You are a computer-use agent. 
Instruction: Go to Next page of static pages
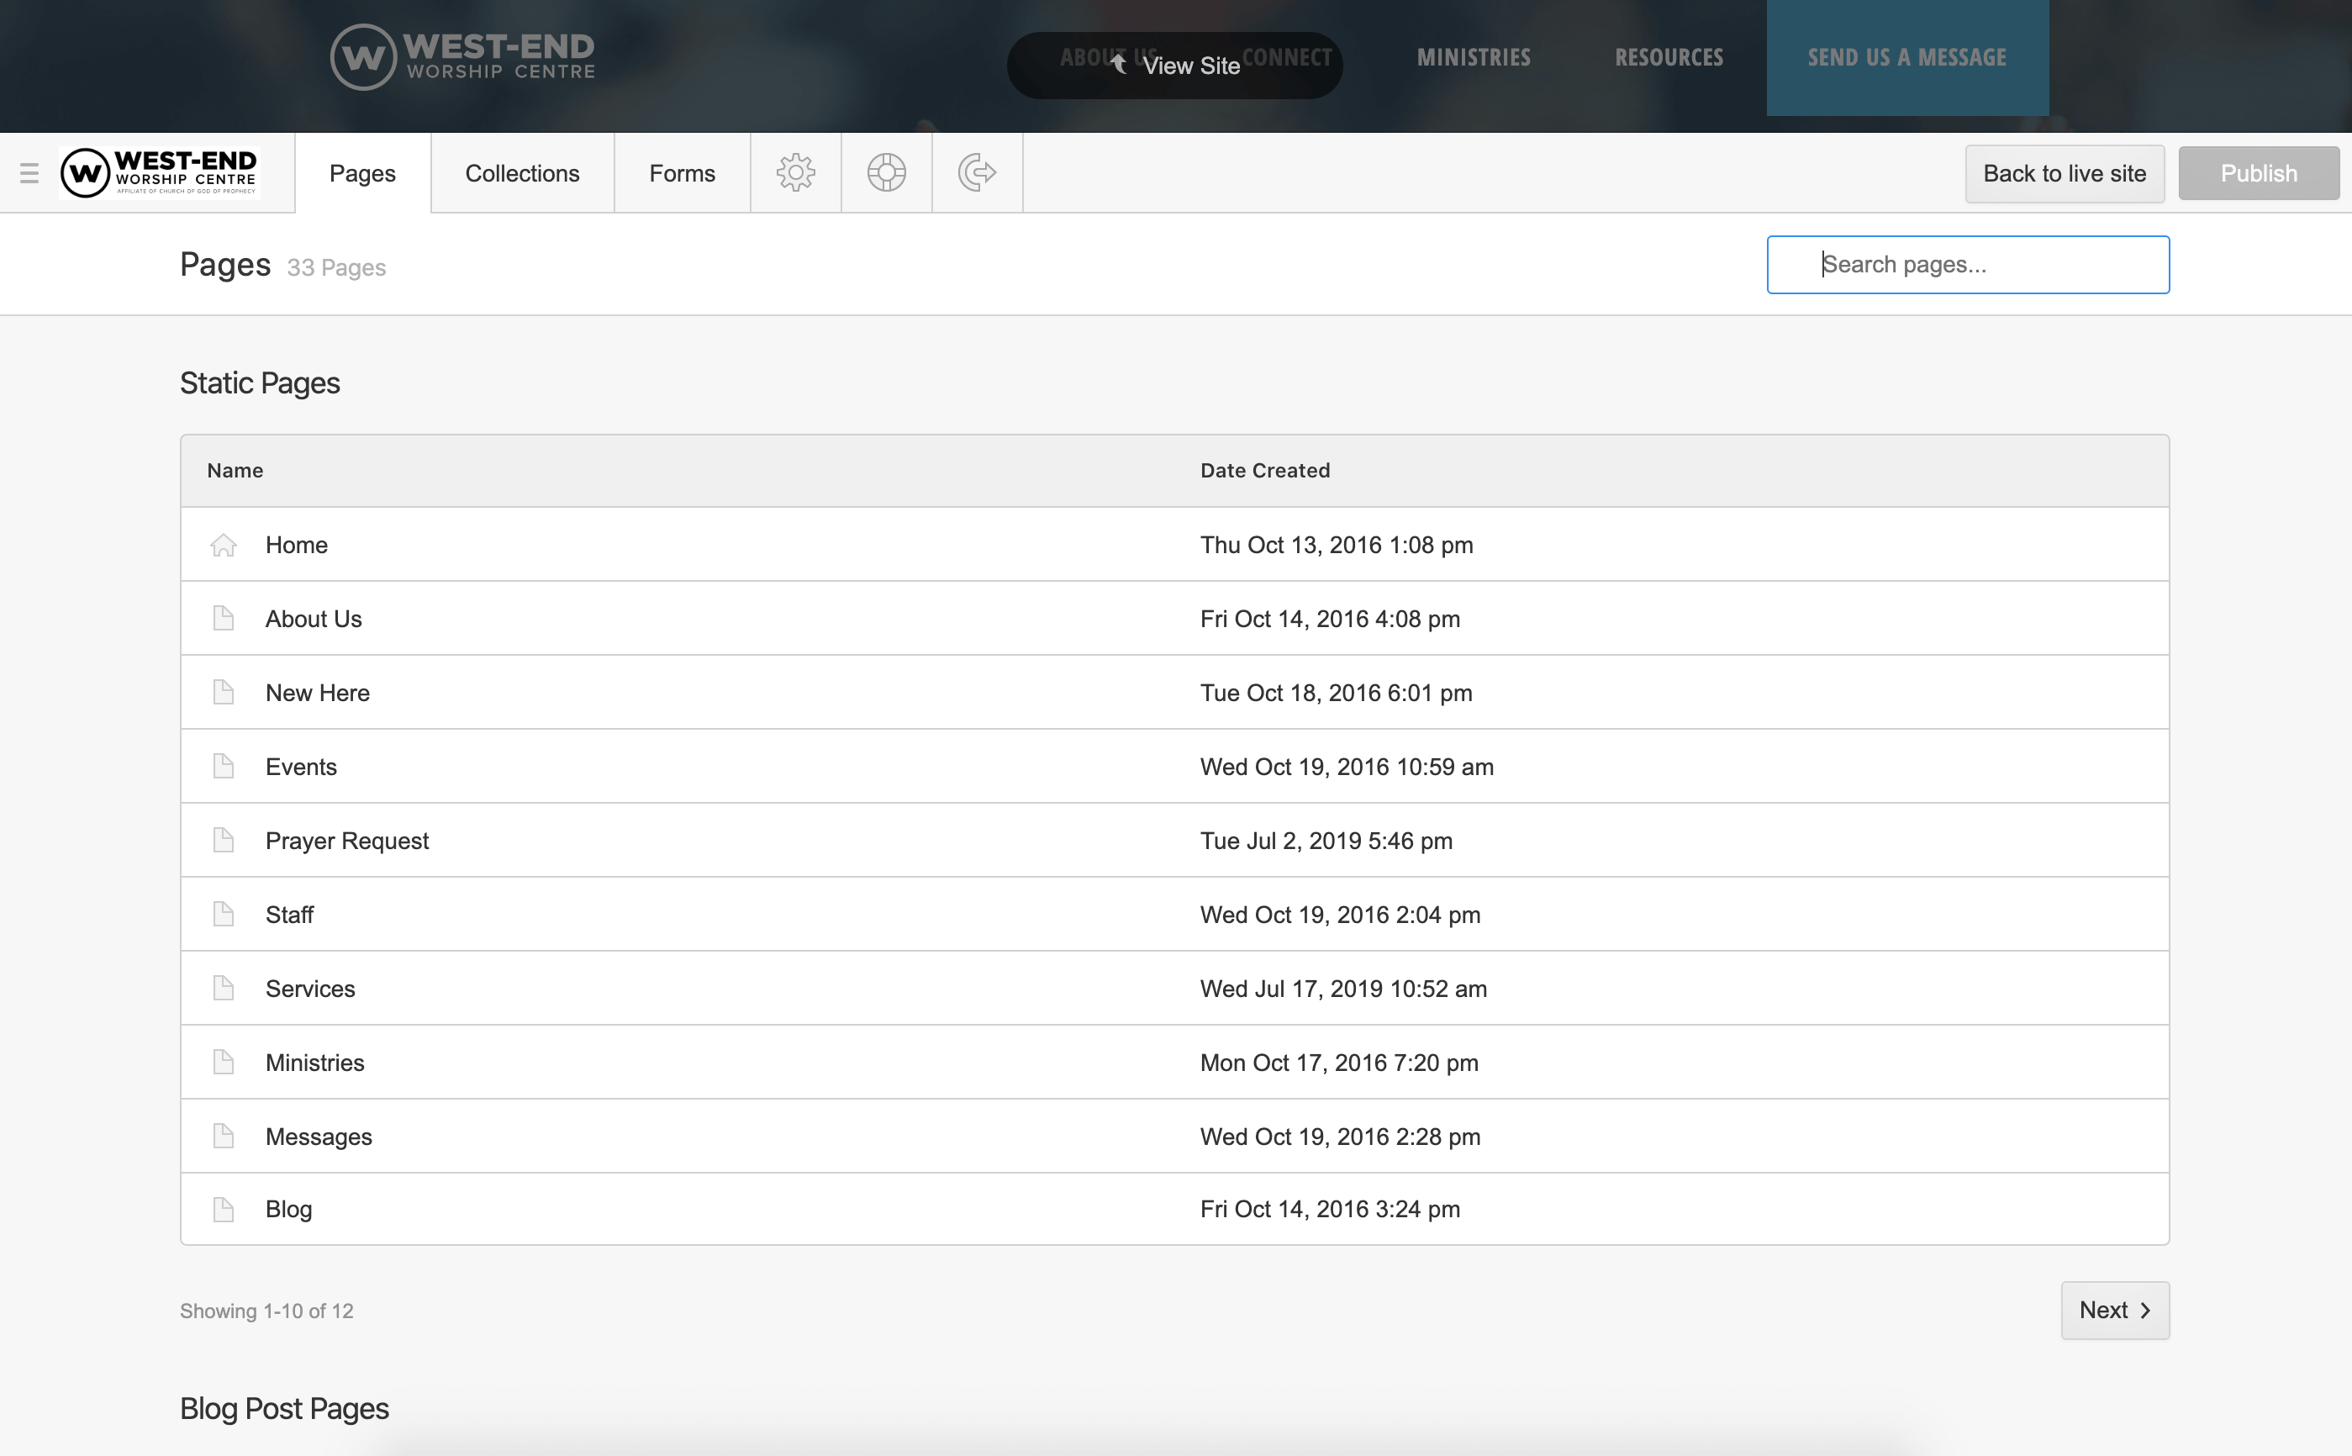tap(2114, 1310)
